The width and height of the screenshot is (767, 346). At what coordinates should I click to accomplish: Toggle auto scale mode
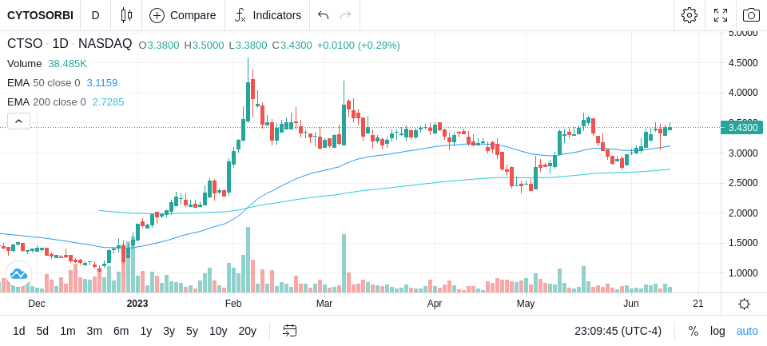(x=747, y=331)
